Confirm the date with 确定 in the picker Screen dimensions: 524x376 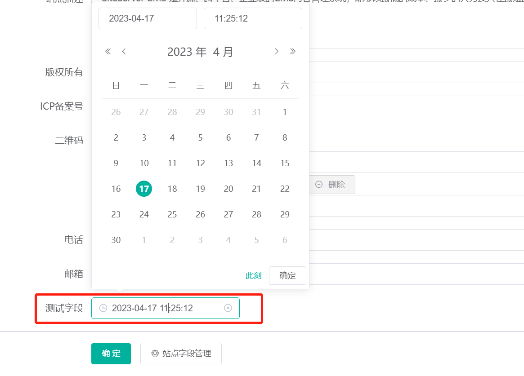point(287,275)
